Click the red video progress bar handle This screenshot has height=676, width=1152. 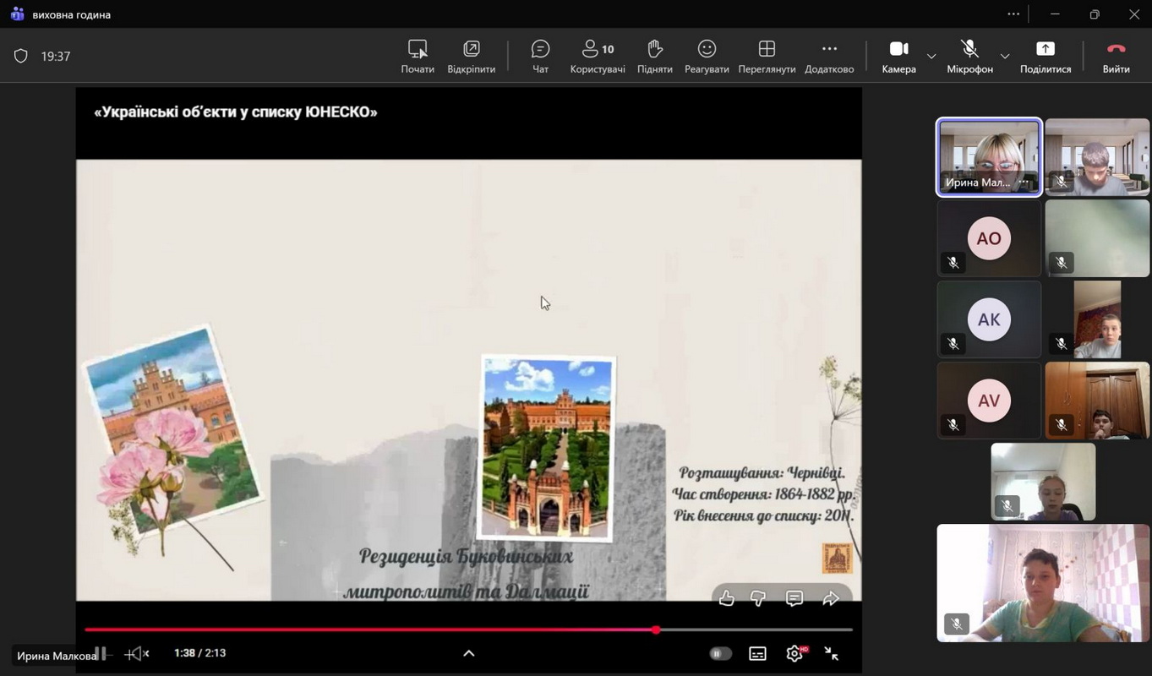(656, 630)
